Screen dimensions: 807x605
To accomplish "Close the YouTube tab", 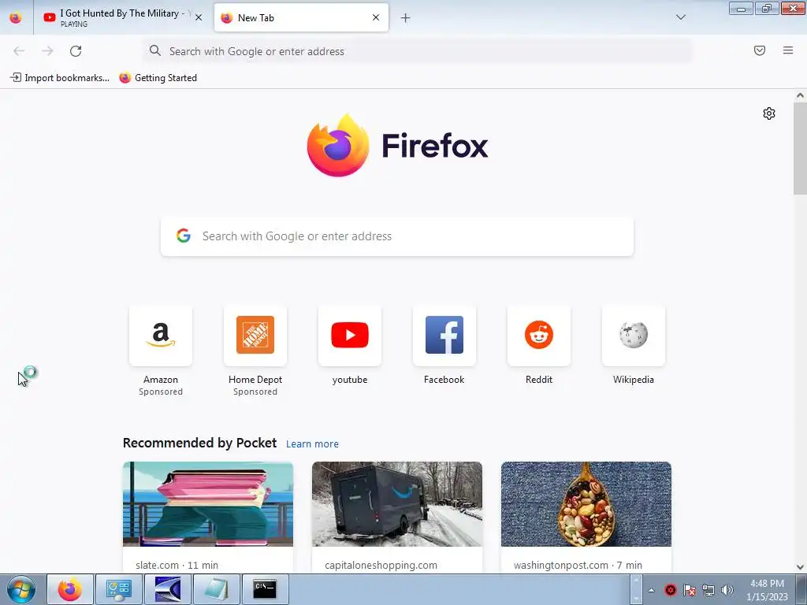I will click(x=199, y=17).
